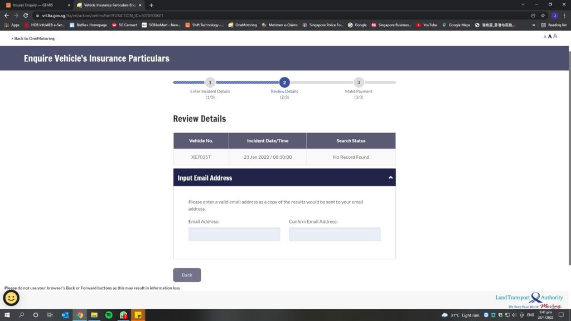Follow the Back to OneMotoring link
This screenshot has height=321, width=571.
point(33,38)
